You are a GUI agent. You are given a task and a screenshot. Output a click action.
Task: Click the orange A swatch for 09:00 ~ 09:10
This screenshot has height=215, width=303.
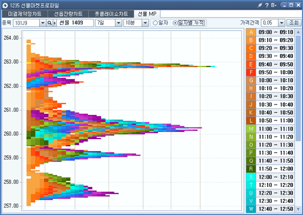click(x=251, y=32)
